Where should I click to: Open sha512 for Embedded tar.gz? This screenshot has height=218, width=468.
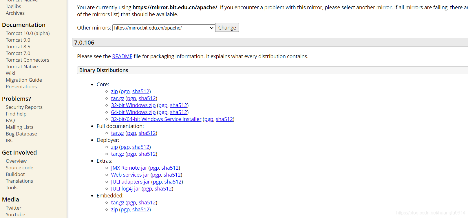point(147,202)
